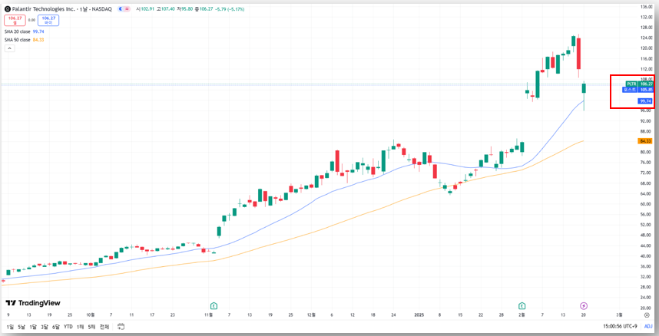659x336 pixels.
Task: Click the 136.00 price axis label
Action: pyautogui.click(x=645, y=7)
